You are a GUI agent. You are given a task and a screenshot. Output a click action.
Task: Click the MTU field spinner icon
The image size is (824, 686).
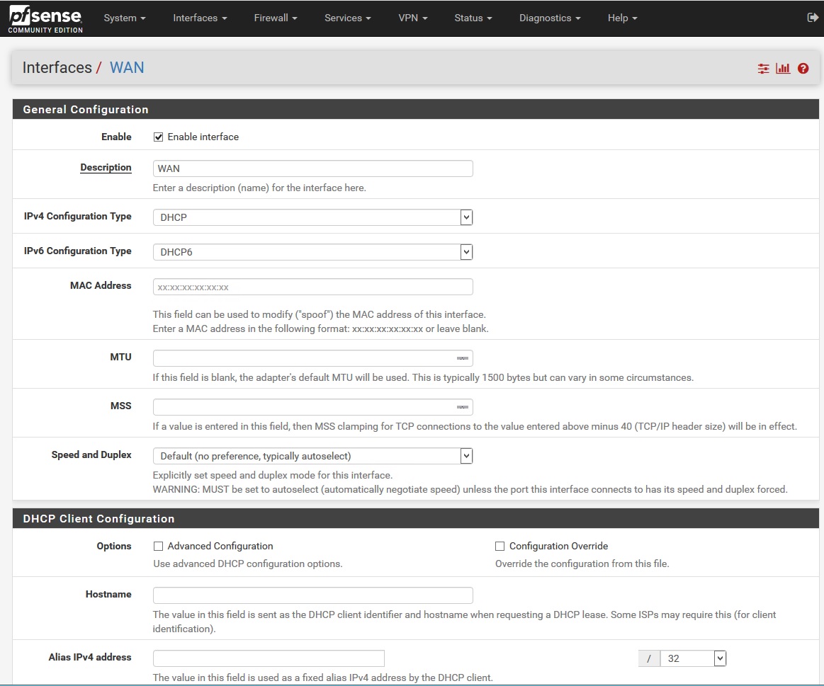[463, 358]
